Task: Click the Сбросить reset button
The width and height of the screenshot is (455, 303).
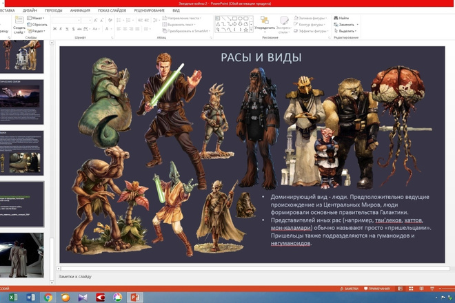Action: [37, 25]
